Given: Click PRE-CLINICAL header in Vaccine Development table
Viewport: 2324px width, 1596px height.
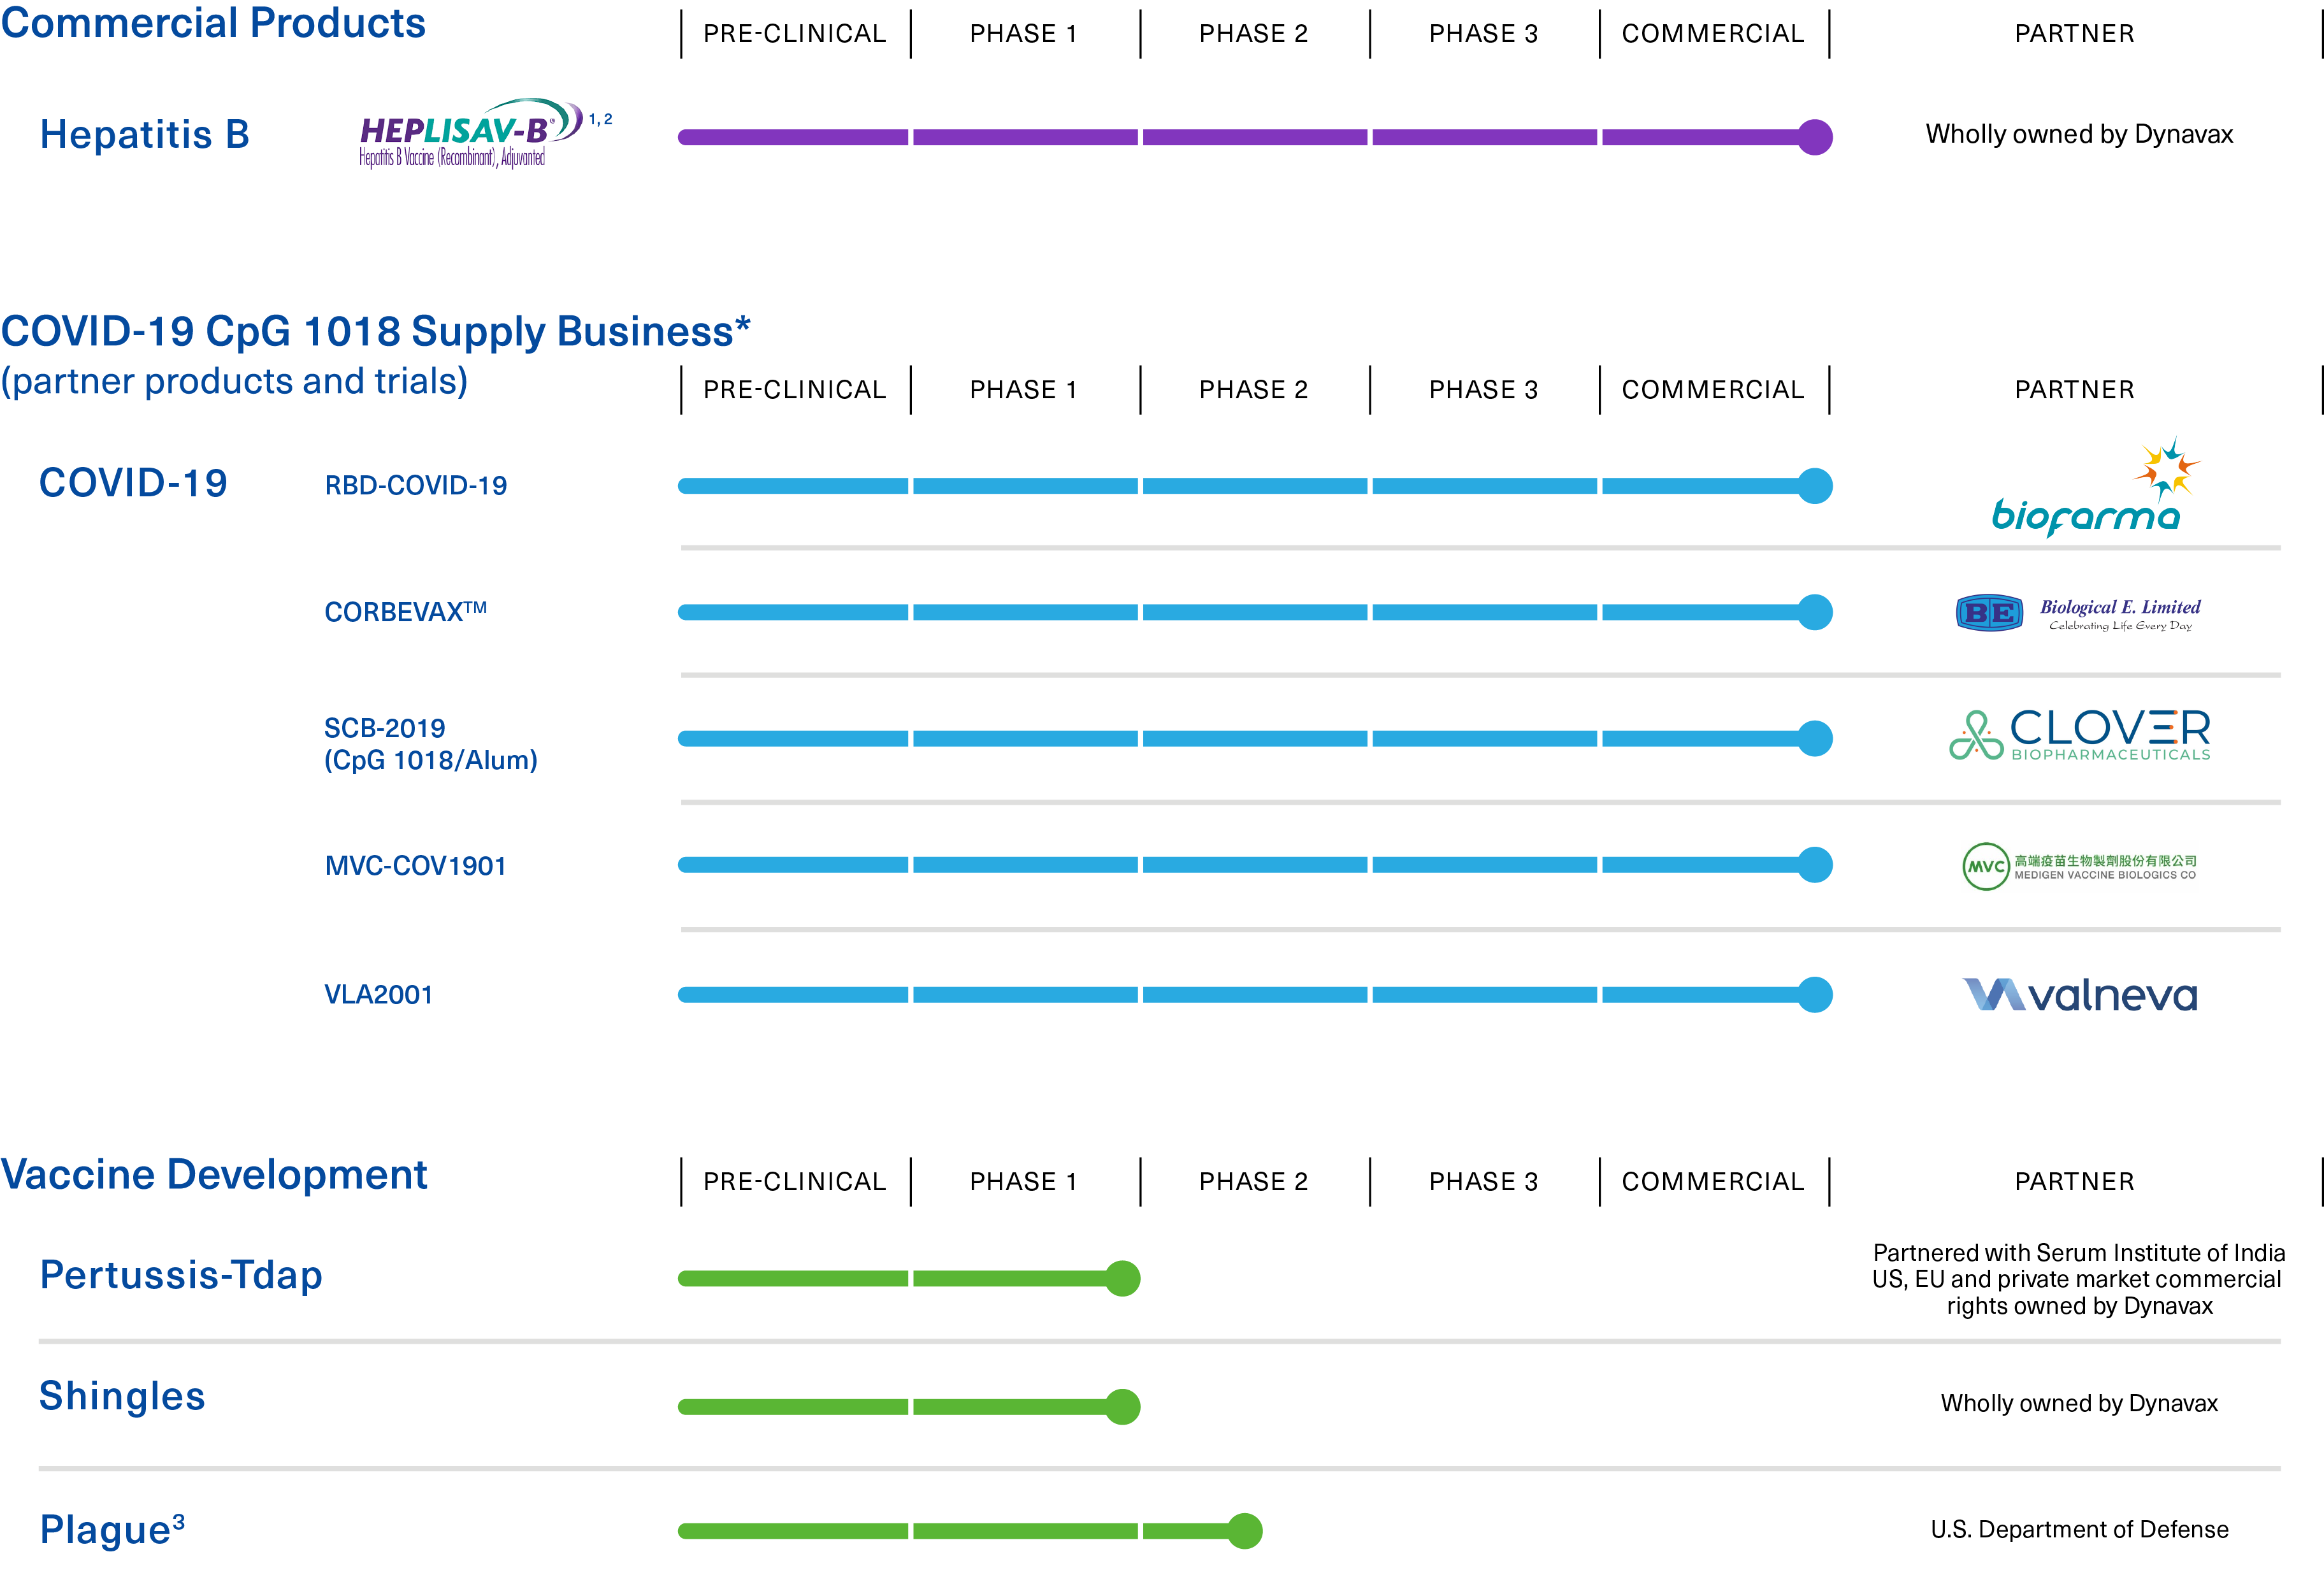Looking at the screenshot, I should (x=795, y=1182).
